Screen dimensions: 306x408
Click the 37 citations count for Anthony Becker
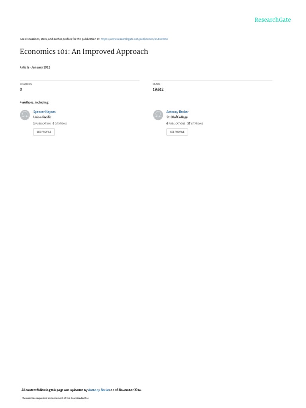pos(195,124)
